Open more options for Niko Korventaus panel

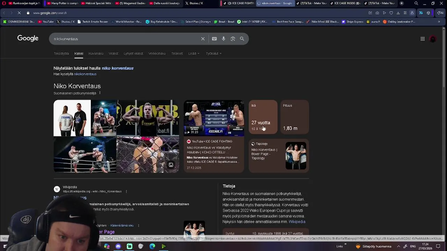(100, 93)
